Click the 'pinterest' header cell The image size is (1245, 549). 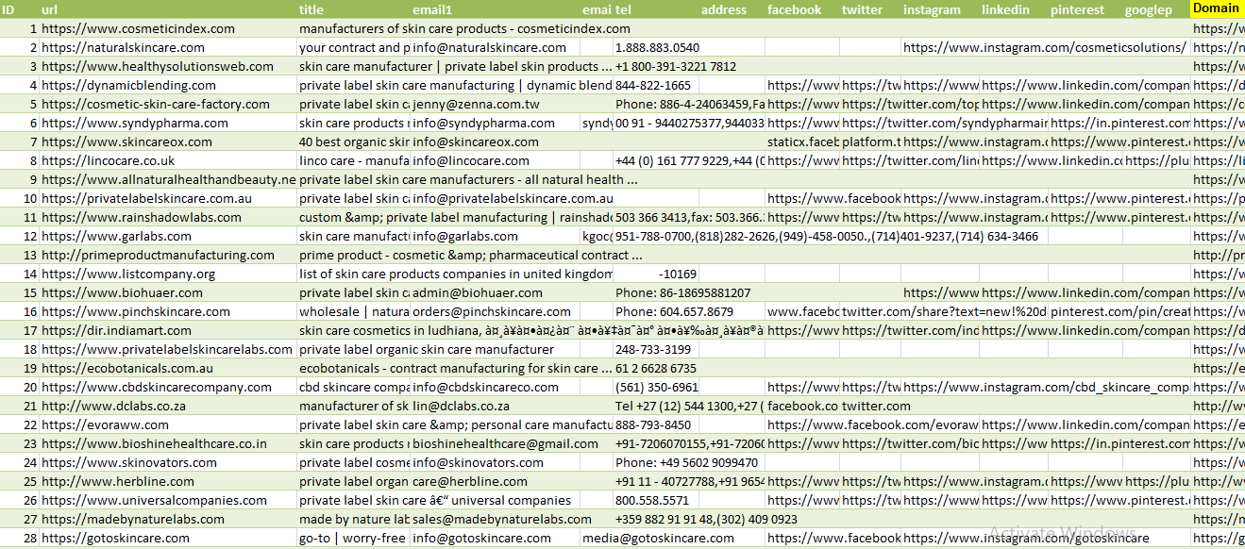[1085, 9]
